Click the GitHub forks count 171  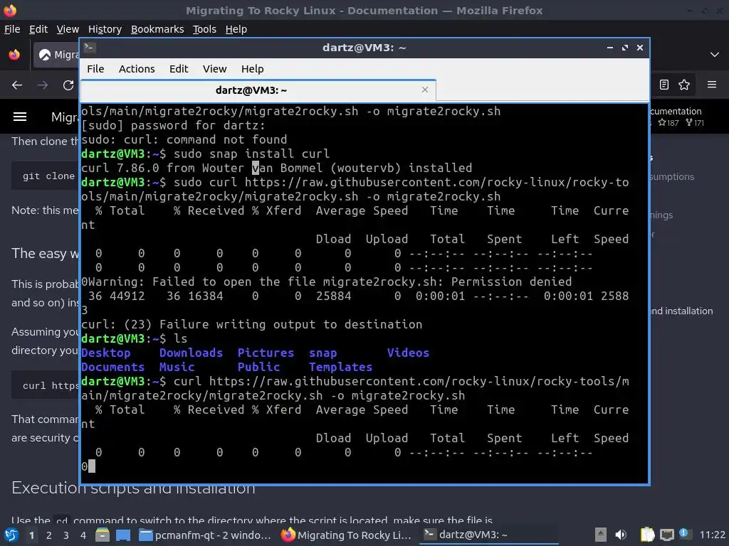(x=695, y=123)
